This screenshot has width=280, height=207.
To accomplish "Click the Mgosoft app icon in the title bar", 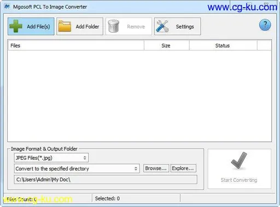I will pos(7,7).
